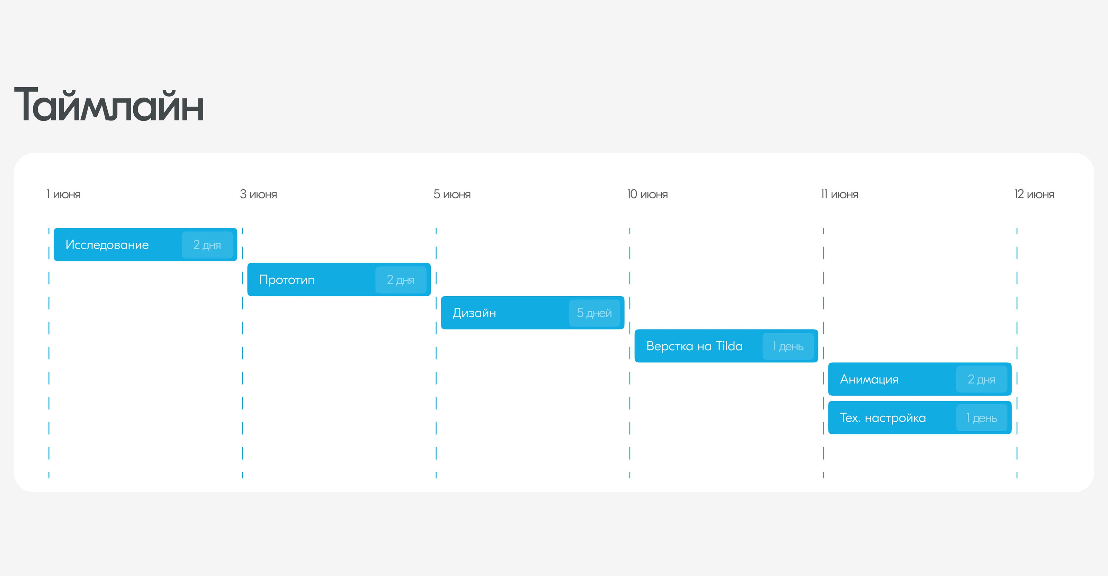Click the Тех. настройка task bar

[890, 418]
